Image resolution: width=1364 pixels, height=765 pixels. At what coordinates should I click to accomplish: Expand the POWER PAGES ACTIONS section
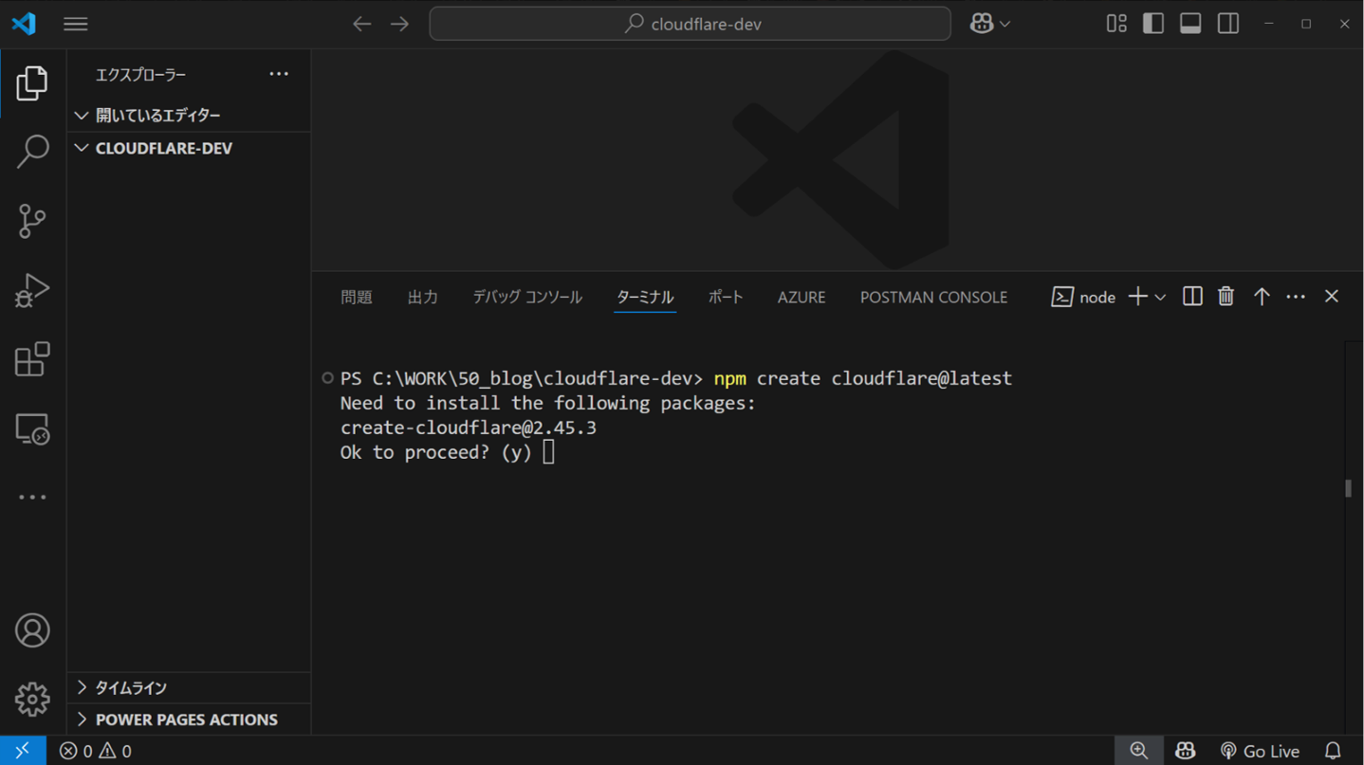(189, 719)
